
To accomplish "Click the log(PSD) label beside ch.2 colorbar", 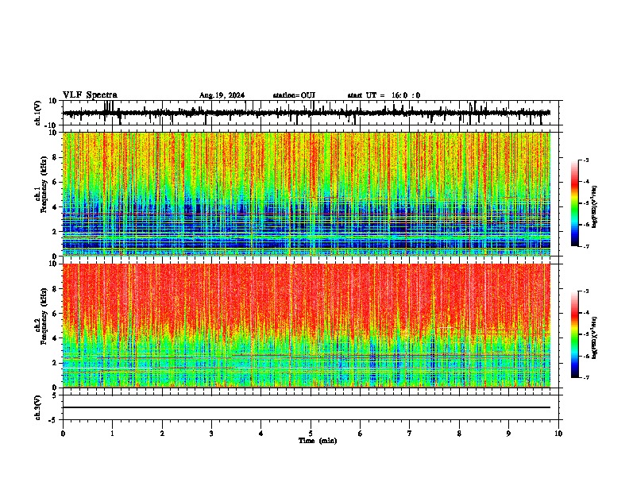I will pyautogui.click(x=595, y=337).
